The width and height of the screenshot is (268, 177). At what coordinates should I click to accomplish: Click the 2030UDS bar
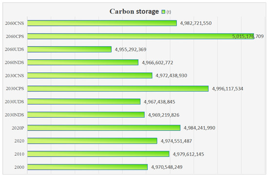84,102
